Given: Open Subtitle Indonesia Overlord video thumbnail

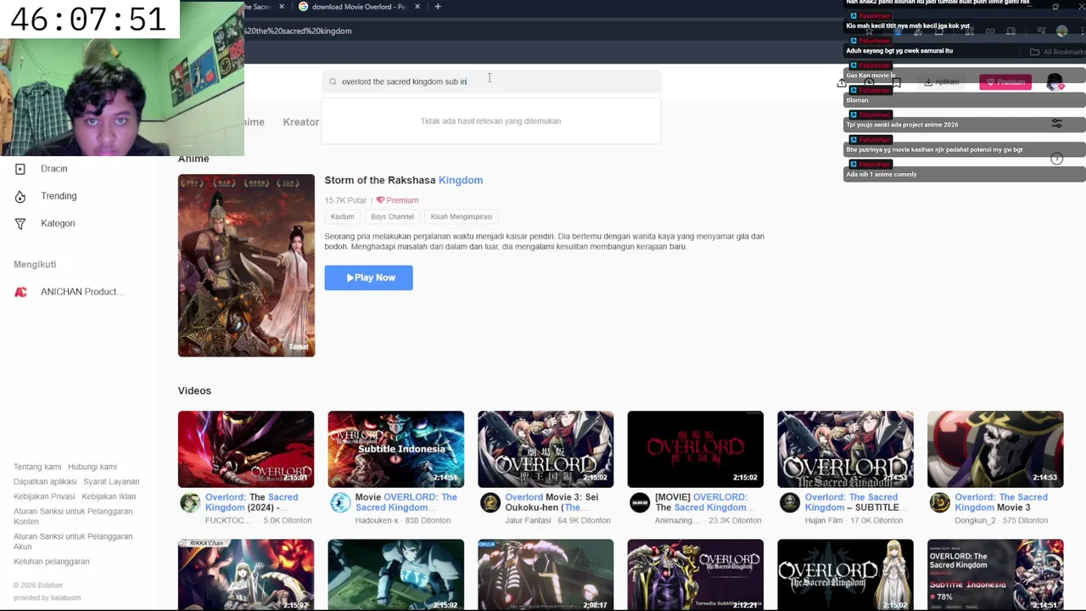Looking at the screenshot, I should point(396,449).
